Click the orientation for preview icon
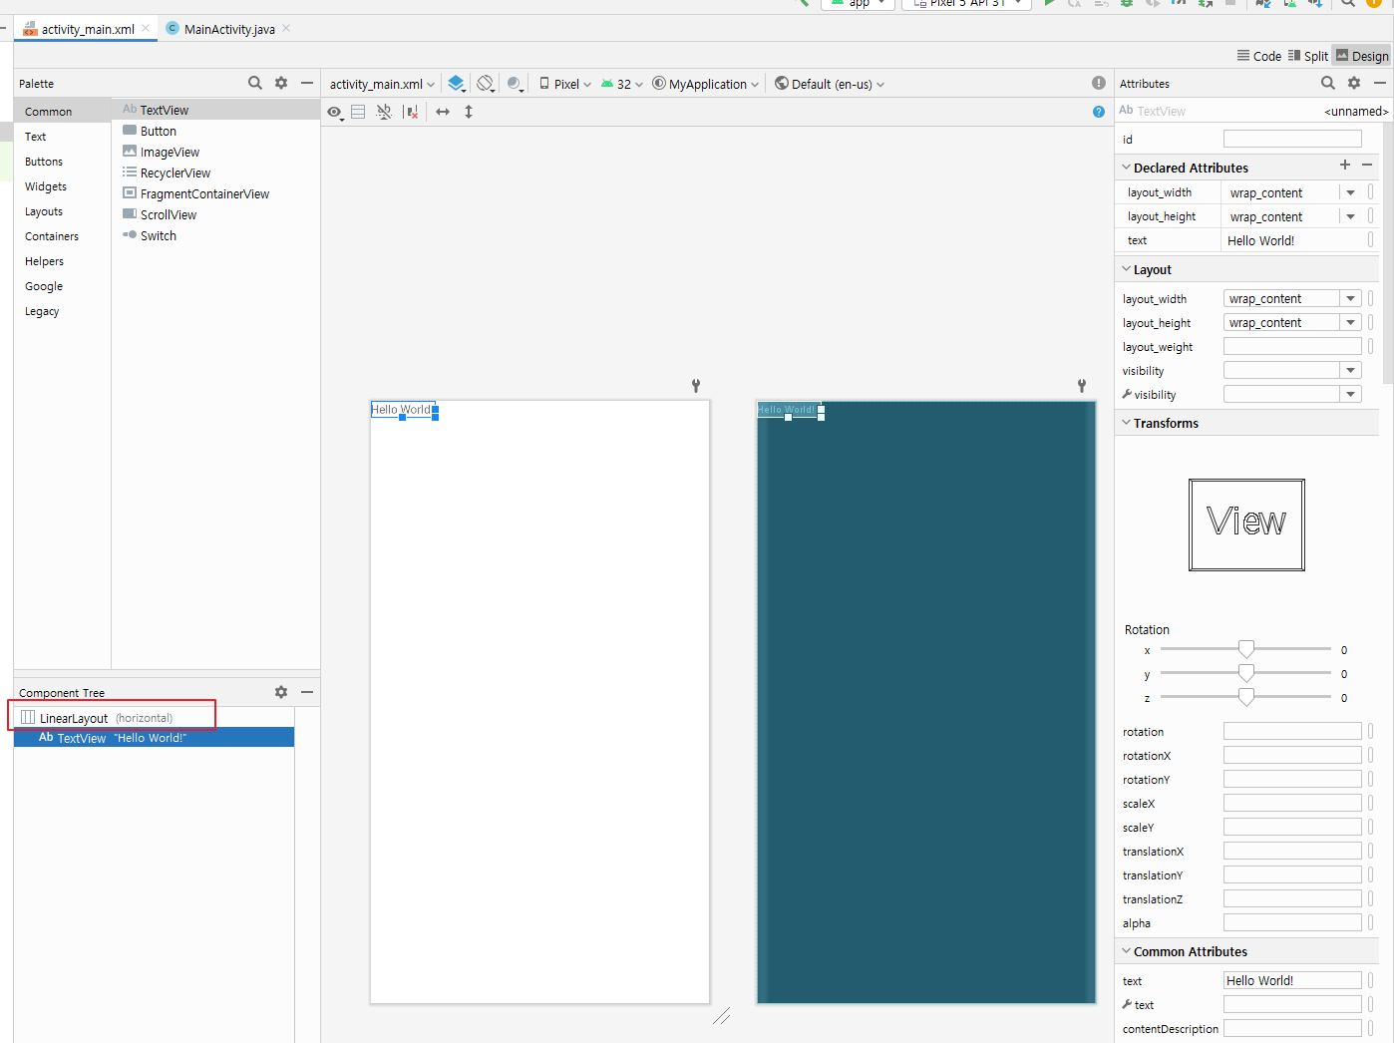 pos(486,84)
